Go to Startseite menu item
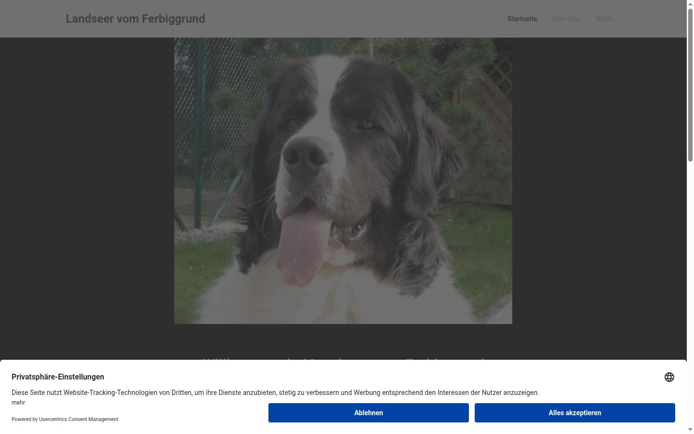This screenshot has width=694, height=434. pos(522,19)
